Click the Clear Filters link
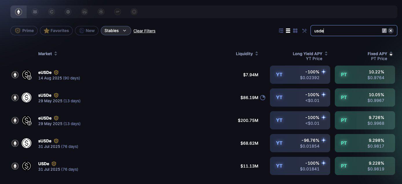402x184 pixels. click(x=144, y=31)
